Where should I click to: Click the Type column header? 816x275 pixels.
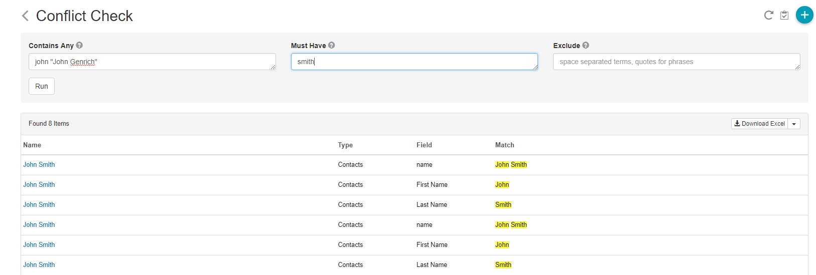pos(345,145)
